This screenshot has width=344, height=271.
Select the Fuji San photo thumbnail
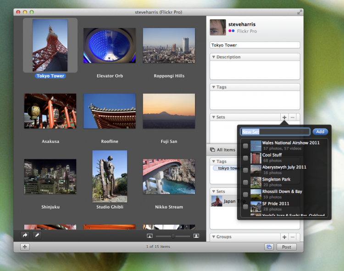point(169,111)
